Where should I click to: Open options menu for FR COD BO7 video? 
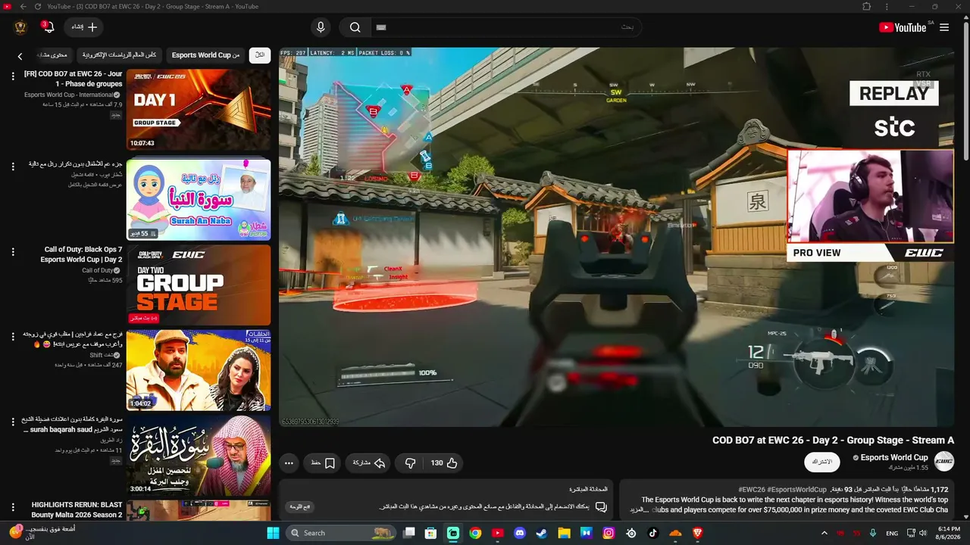(12, 76)
